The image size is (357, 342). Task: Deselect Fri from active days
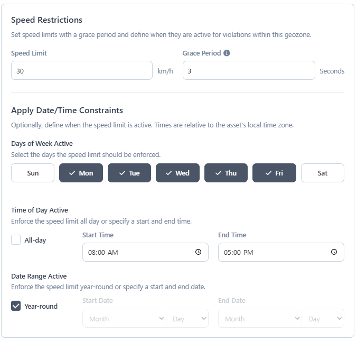274,173
